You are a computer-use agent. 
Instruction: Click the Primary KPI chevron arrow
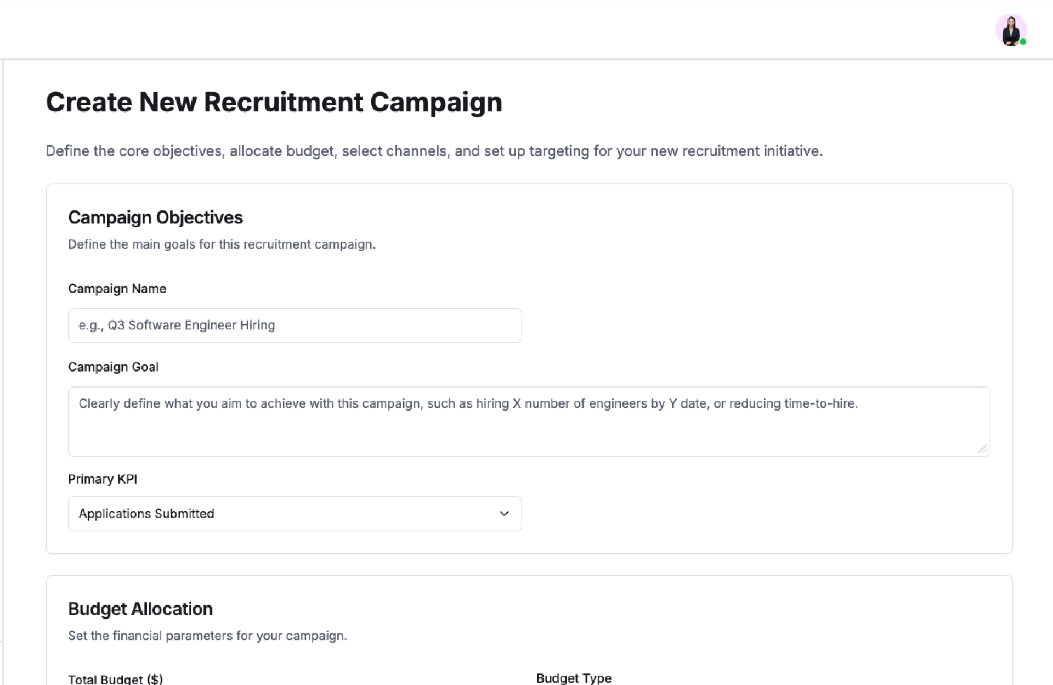pos(504,514)
